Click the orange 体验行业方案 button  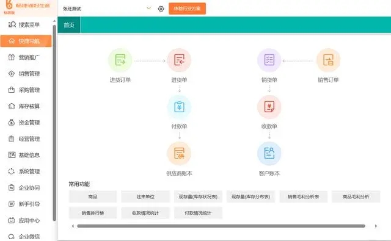click(x=188, y=9)
